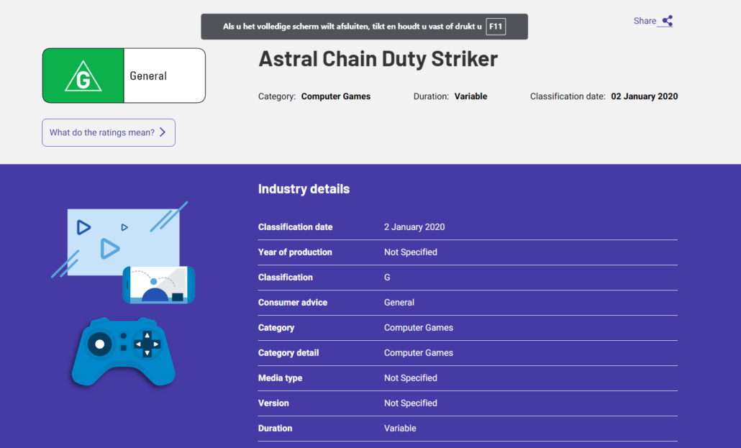Click the 02 January 2020 classification date

click(x=644, y=96)
